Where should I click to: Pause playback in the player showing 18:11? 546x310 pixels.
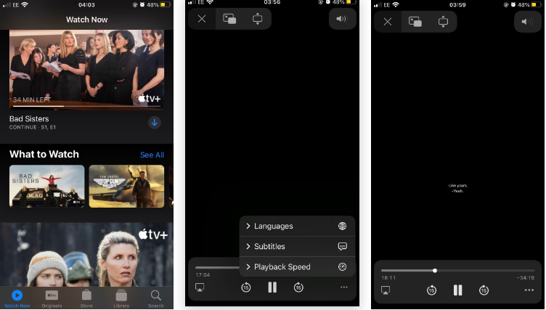[458, 290]
